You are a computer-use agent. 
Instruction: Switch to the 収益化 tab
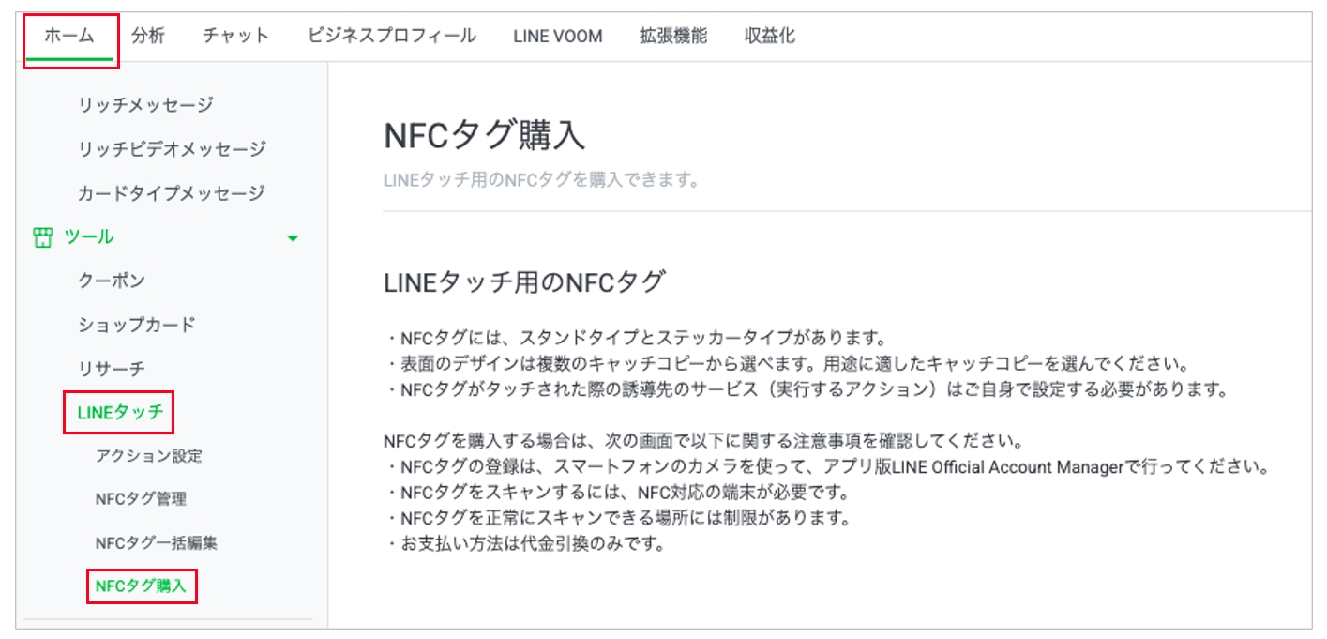769,37
